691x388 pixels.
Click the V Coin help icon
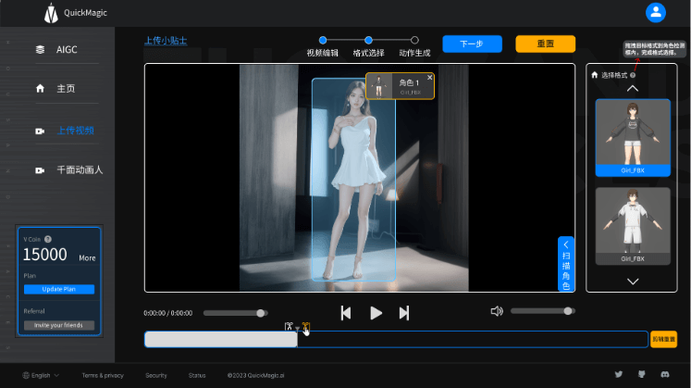(48, 239)
